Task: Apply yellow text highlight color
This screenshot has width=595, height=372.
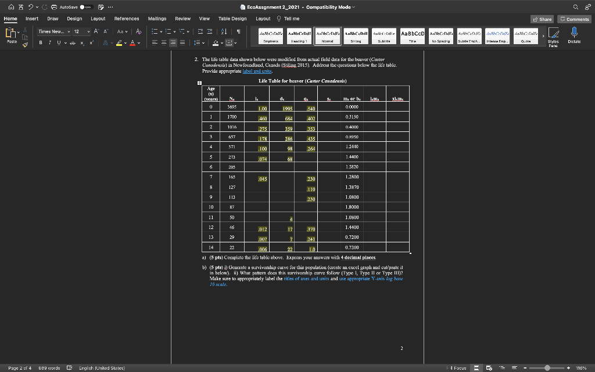Action: pos(119,43)
